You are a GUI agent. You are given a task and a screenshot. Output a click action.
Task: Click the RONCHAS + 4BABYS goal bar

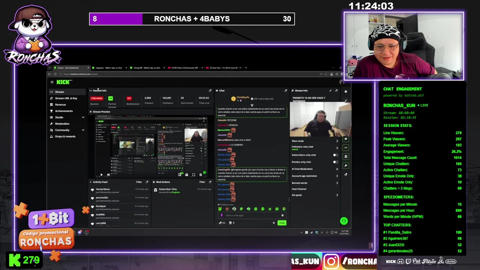click(x=192, y=19)
